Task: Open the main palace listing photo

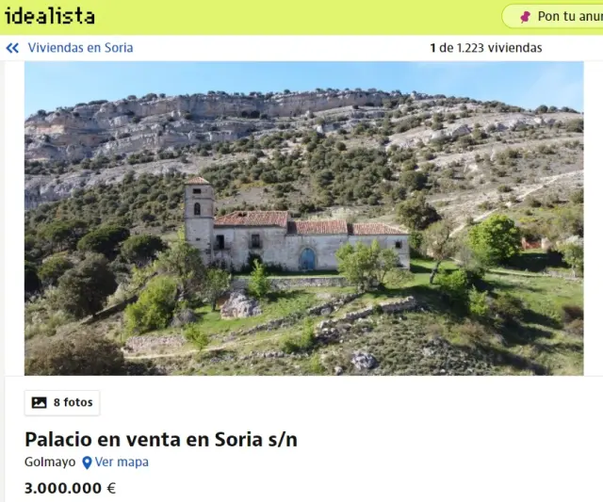Action: [303, 218]
